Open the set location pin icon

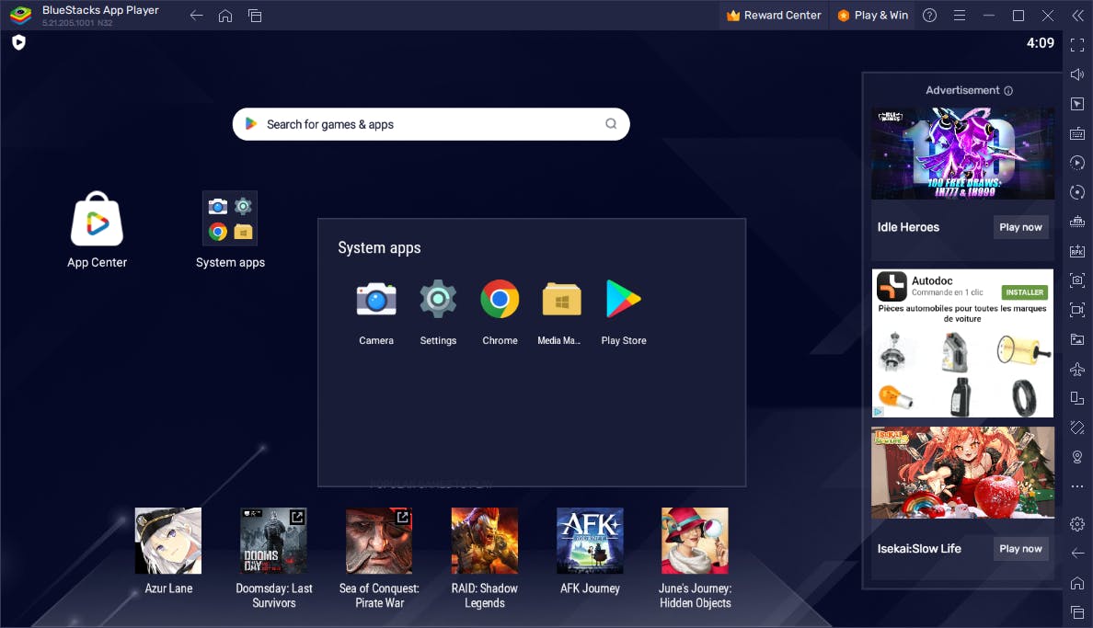pos(1077,457)
